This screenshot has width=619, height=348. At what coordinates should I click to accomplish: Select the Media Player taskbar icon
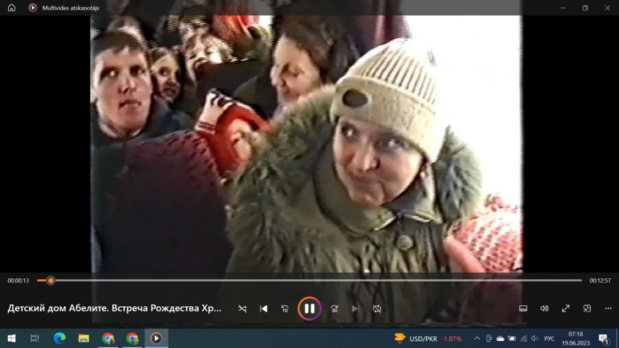[156, 338]
